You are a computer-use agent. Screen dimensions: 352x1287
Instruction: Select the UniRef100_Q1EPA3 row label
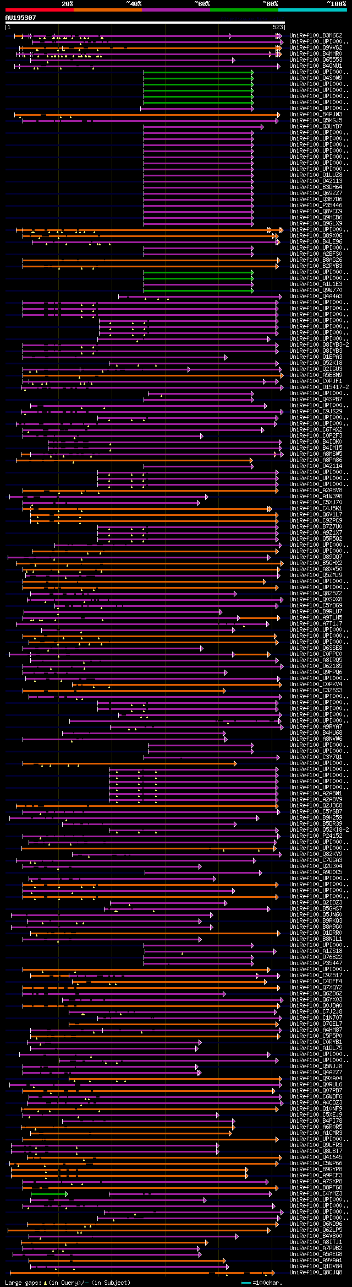[x=316, y=357]
